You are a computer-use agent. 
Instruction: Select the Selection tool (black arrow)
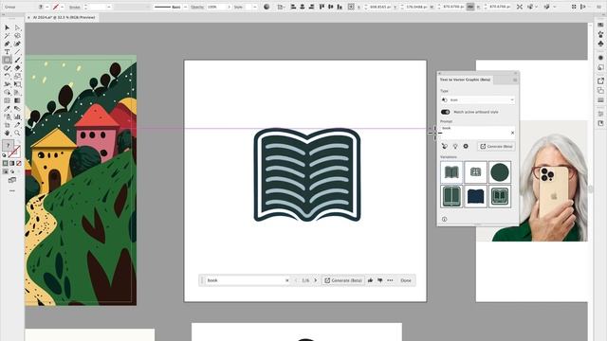[7, 27]
